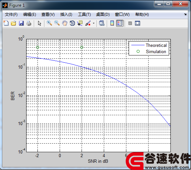Enable the Data Cursor tool
191x170 pixels.
coord(80,23)
